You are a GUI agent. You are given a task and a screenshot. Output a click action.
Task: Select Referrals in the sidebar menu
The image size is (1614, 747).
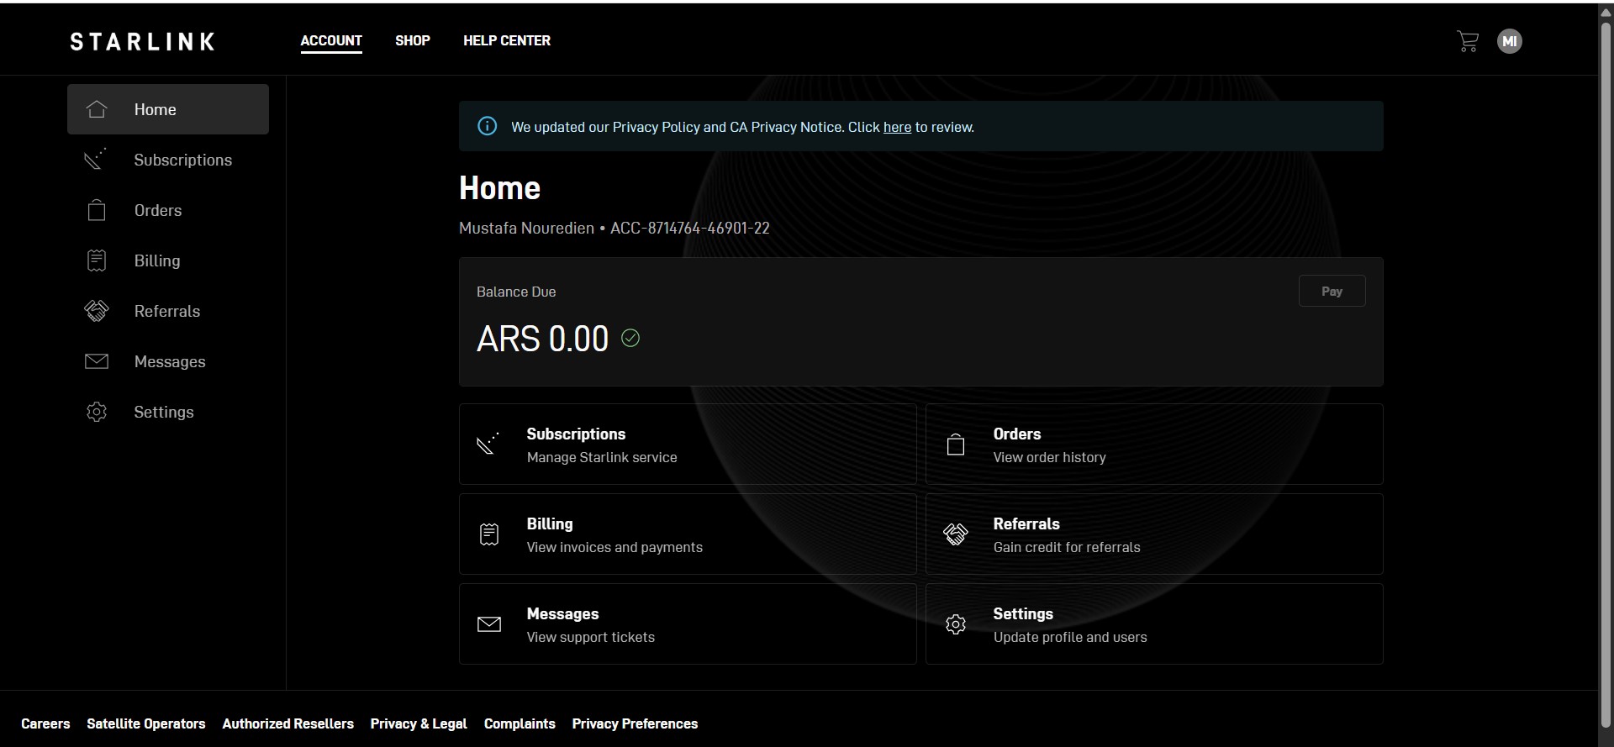point(168,311)
